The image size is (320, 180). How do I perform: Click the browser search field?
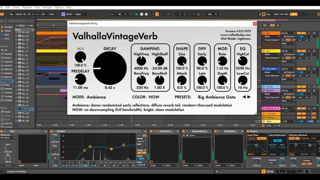coord(21,21)
